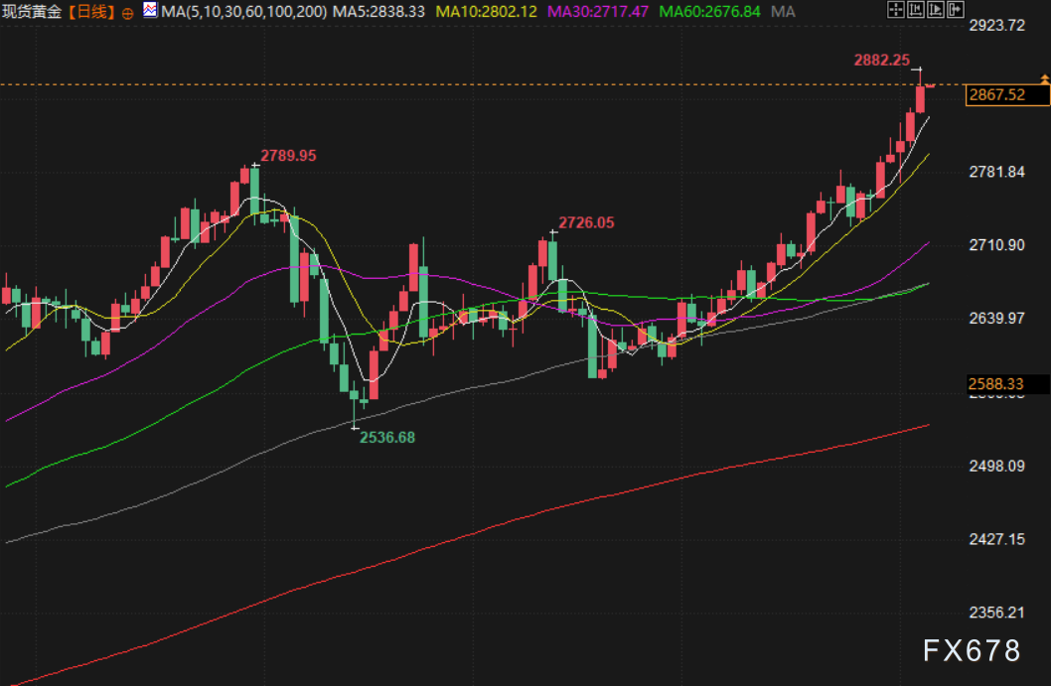This screenshot has width=1051, height=686.
Task: Click the second toolbar icon with vertical bars
Action: [x=915, y=10]
